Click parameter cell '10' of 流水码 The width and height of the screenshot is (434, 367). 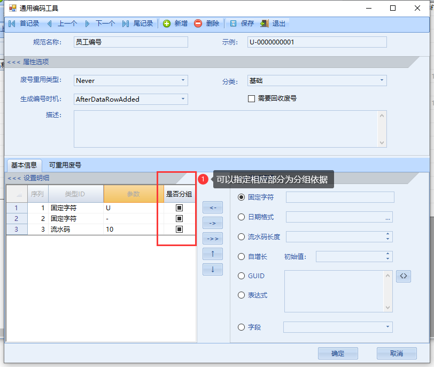click(x=134, y=230)
